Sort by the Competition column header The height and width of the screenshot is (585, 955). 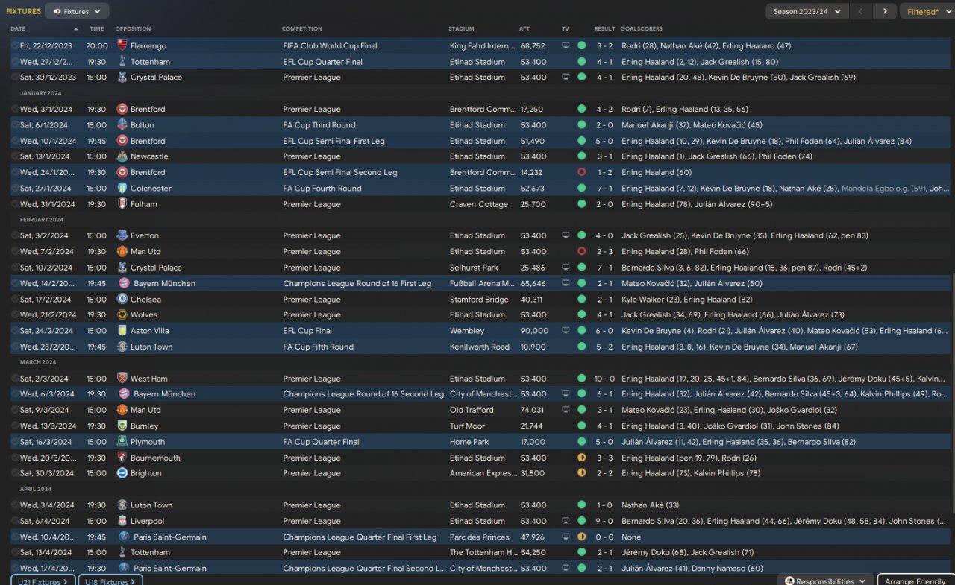(302, 29)
